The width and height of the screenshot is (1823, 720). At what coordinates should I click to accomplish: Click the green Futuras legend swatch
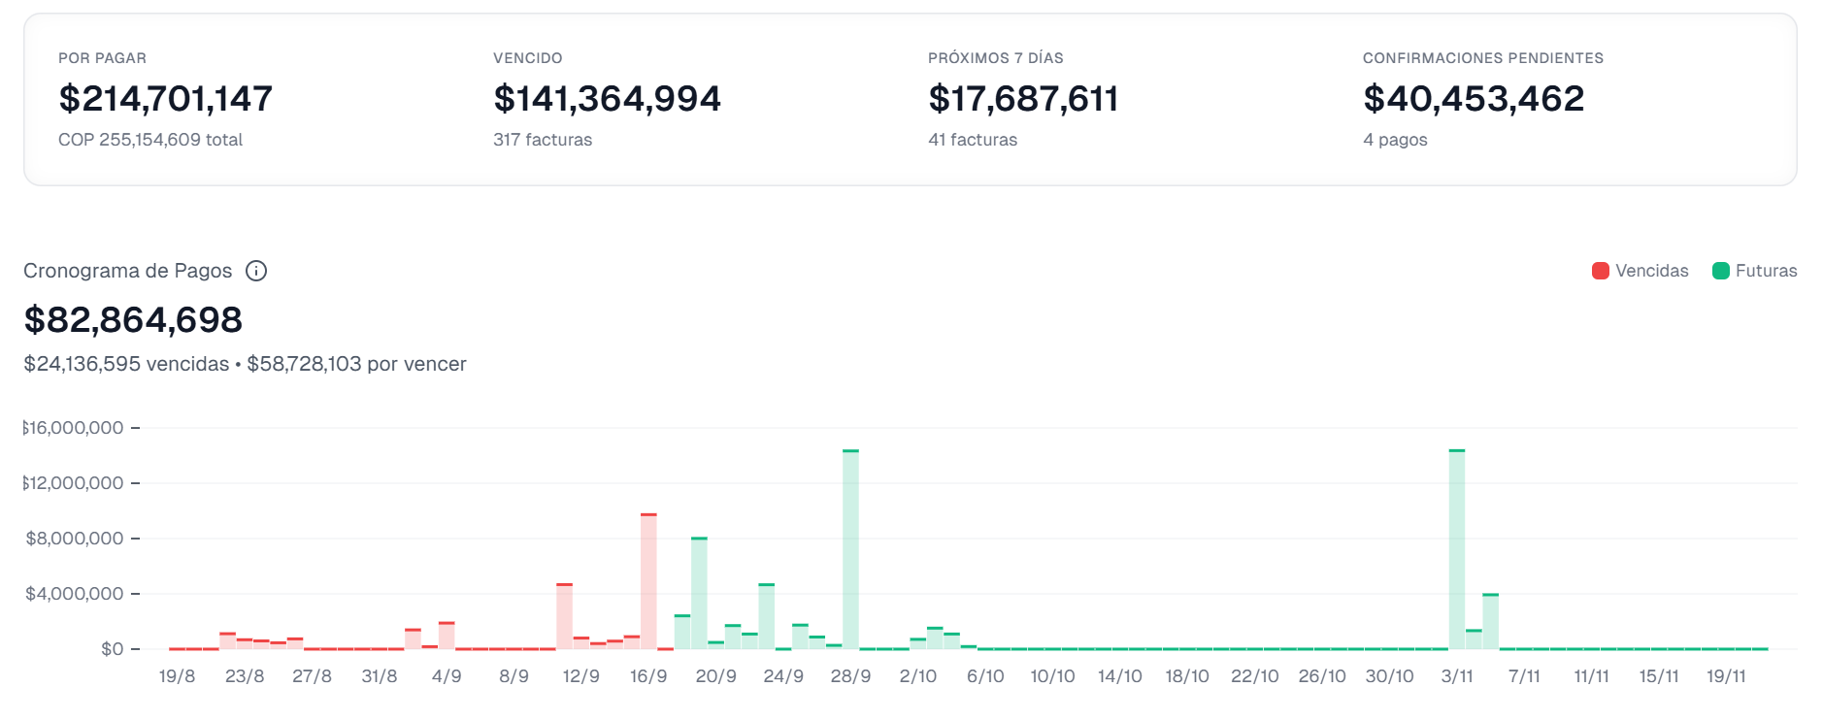[x=1721, y=271]
